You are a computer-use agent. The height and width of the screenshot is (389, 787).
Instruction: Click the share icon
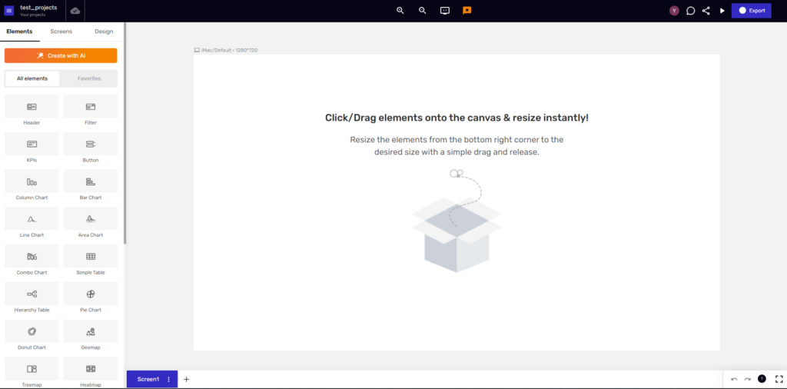(706, 11)
